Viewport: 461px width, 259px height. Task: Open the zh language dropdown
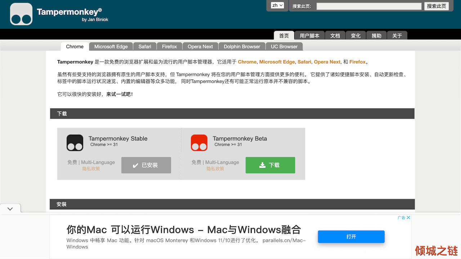tap(277, 5)
